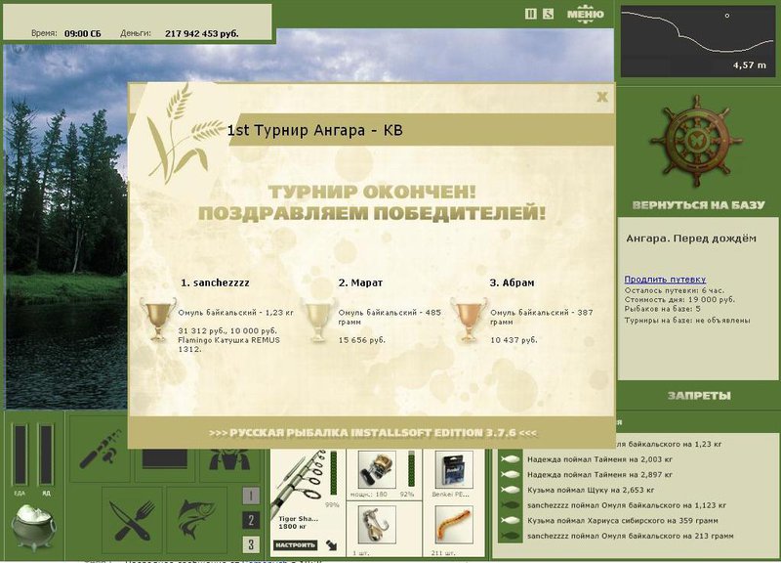
Task: Click the second place silver trophy
Action: click(x=317, y=320)
